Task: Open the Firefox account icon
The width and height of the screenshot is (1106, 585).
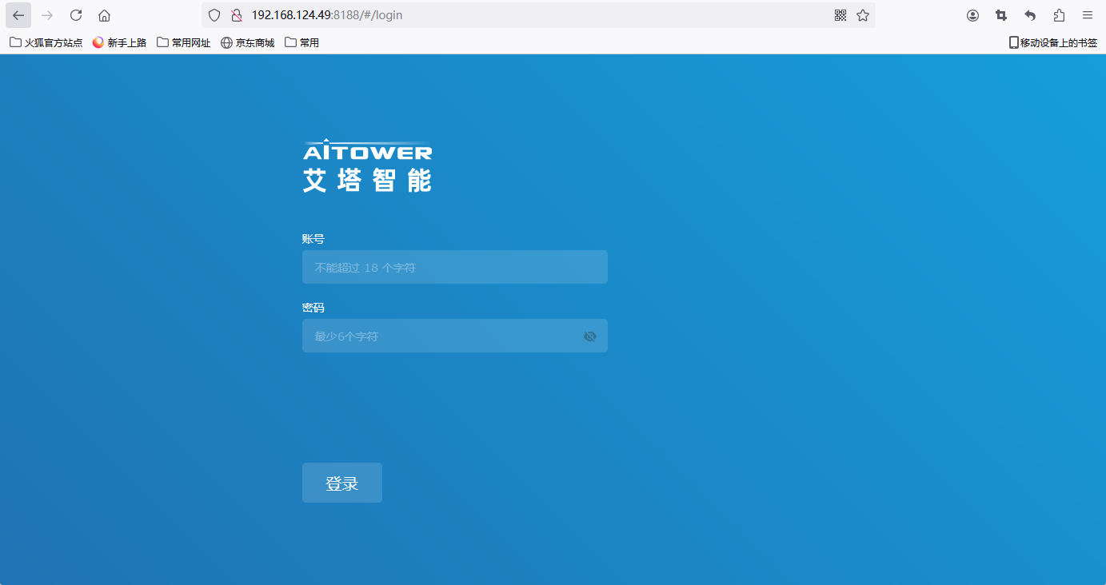Action: tap(972, 15)
